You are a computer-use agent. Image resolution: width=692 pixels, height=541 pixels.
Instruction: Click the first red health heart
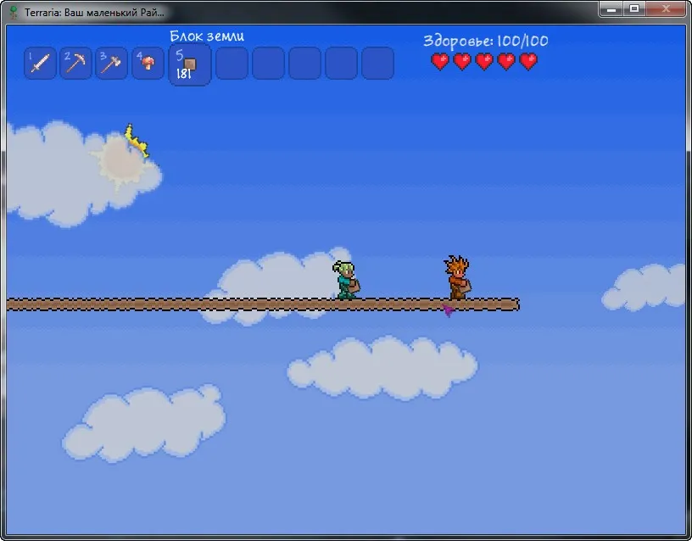[440, 61]
